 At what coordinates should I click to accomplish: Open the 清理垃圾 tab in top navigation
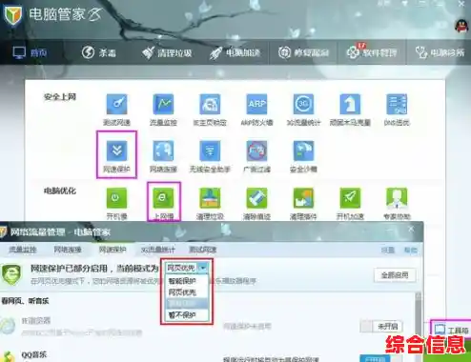(x=167, y=52)
